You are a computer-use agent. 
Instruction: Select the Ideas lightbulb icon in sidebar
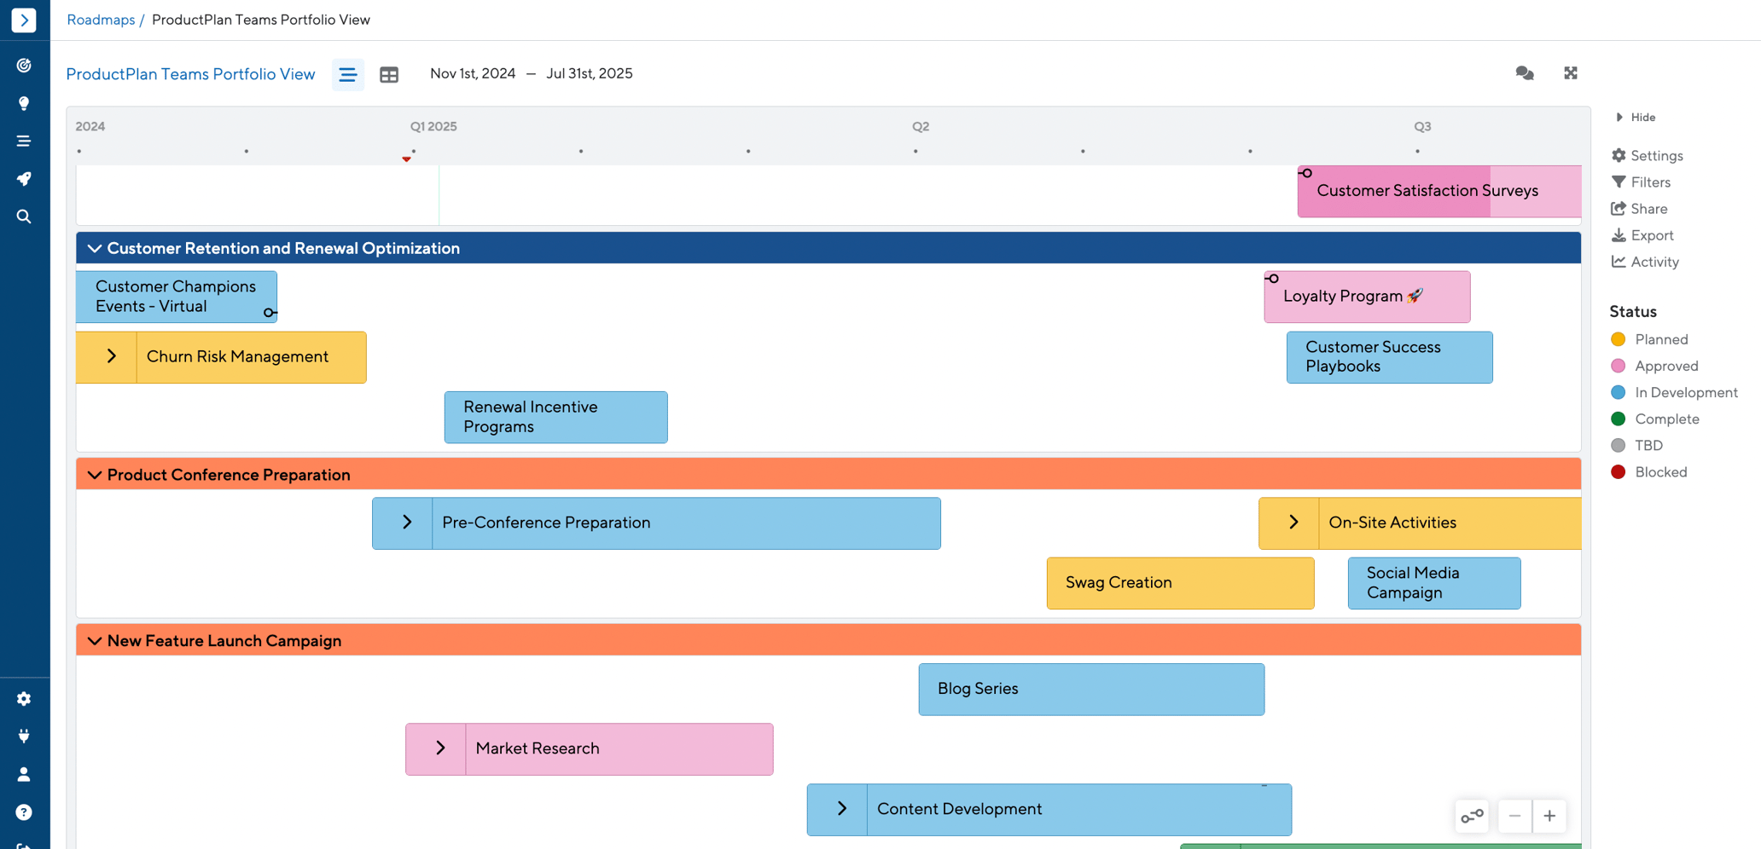tap(24, 102)
